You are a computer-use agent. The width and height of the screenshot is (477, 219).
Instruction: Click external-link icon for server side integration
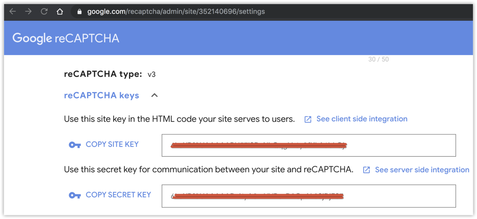(366, 170)
